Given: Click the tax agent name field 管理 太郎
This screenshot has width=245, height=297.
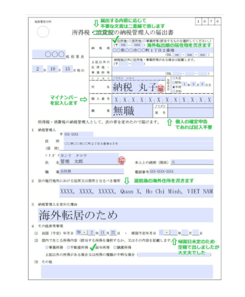Looking at the screenshot, I should point(89,162).
